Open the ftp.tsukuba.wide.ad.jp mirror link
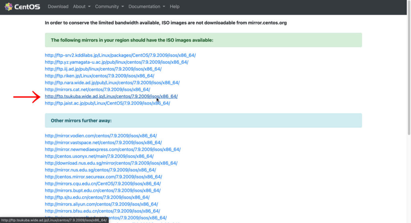 pos(111,96)
